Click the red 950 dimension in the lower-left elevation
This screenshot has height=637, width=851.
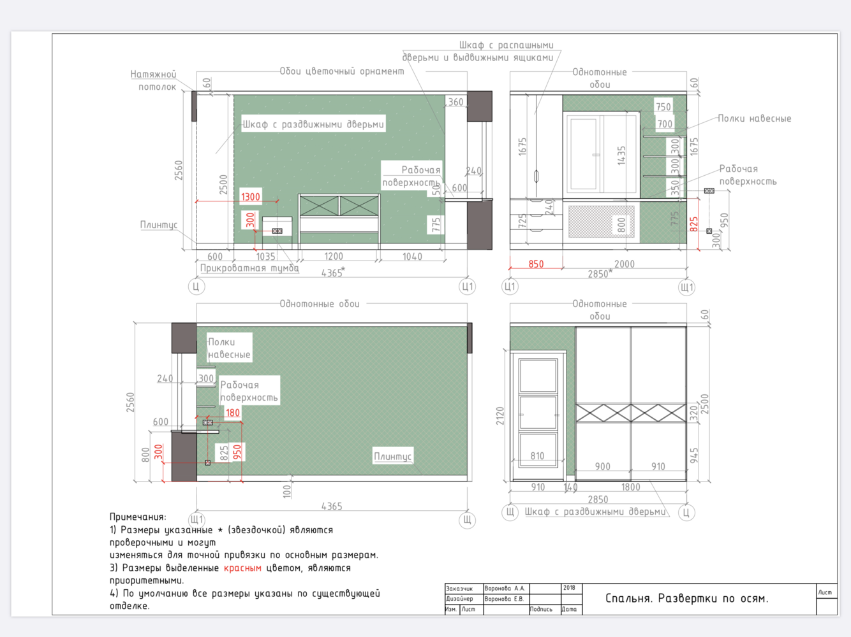coord(237,452)
